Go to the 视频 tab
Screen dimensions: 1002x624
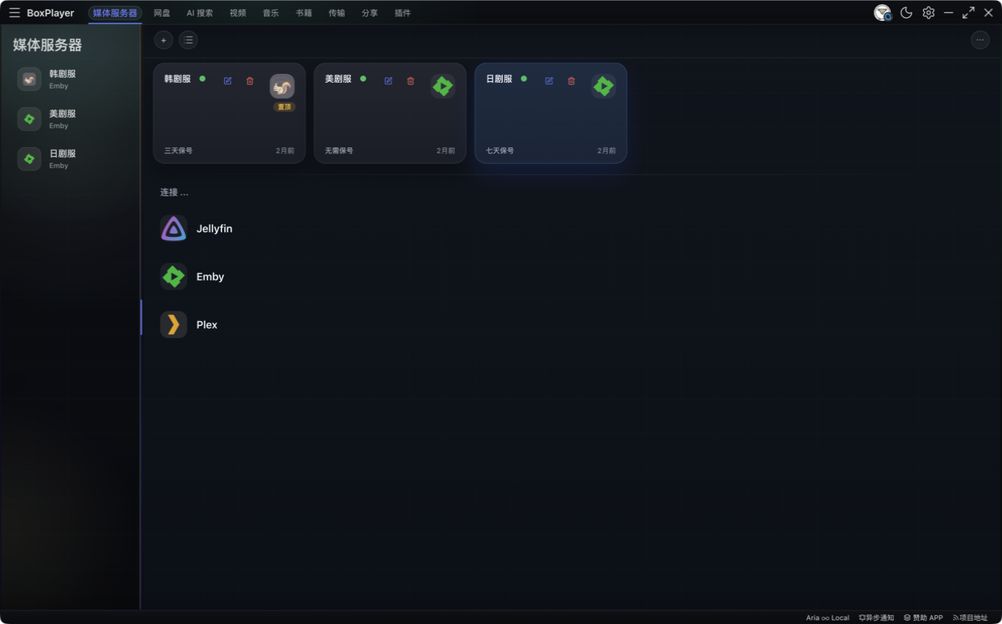238,13
